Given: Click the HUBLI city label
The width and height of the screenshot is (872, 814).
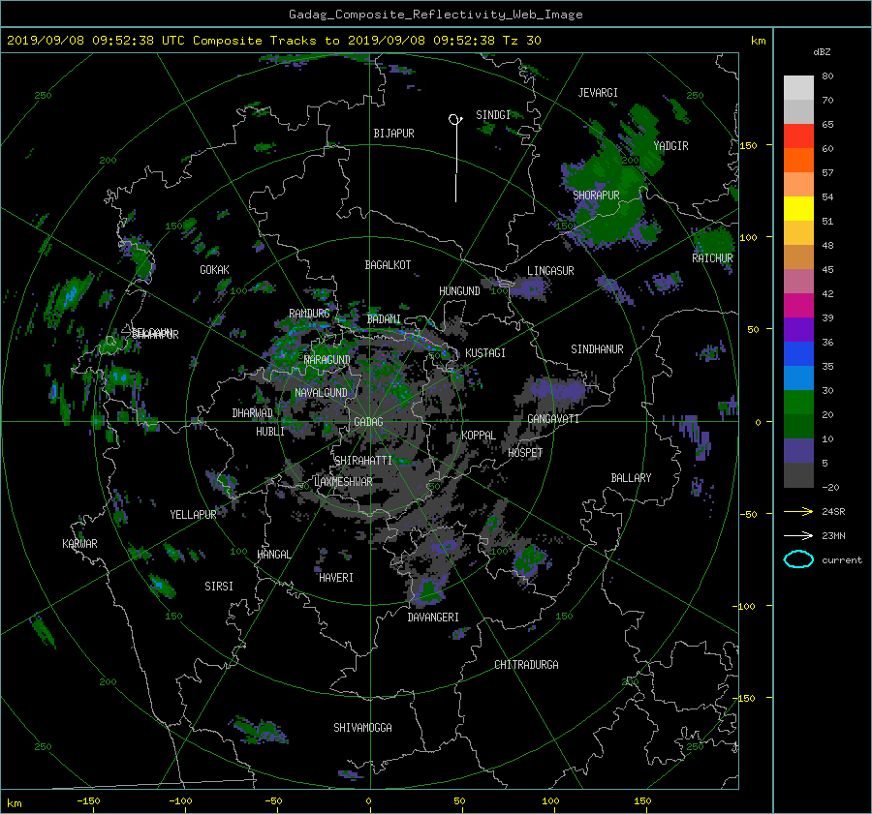Looking at the screenshot, I should point(269,432).
